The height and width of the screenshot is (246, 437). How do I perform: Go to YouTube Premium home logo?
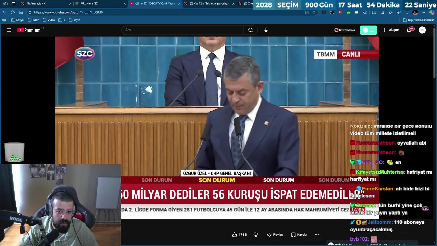pyautogui.click(x=29, y=30)
